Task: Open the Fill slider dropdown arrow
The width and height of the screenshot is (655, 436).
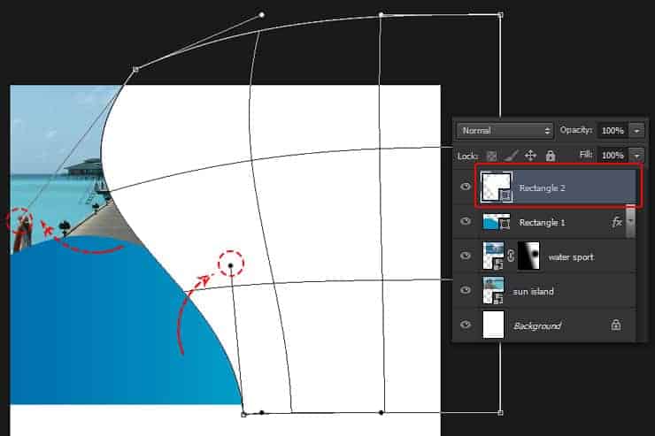Action: pyautogui.click(x=636, y=155)
